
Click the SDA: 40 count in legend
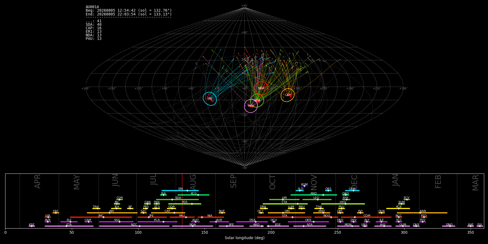pyautogui.click(x=94, y=25)
